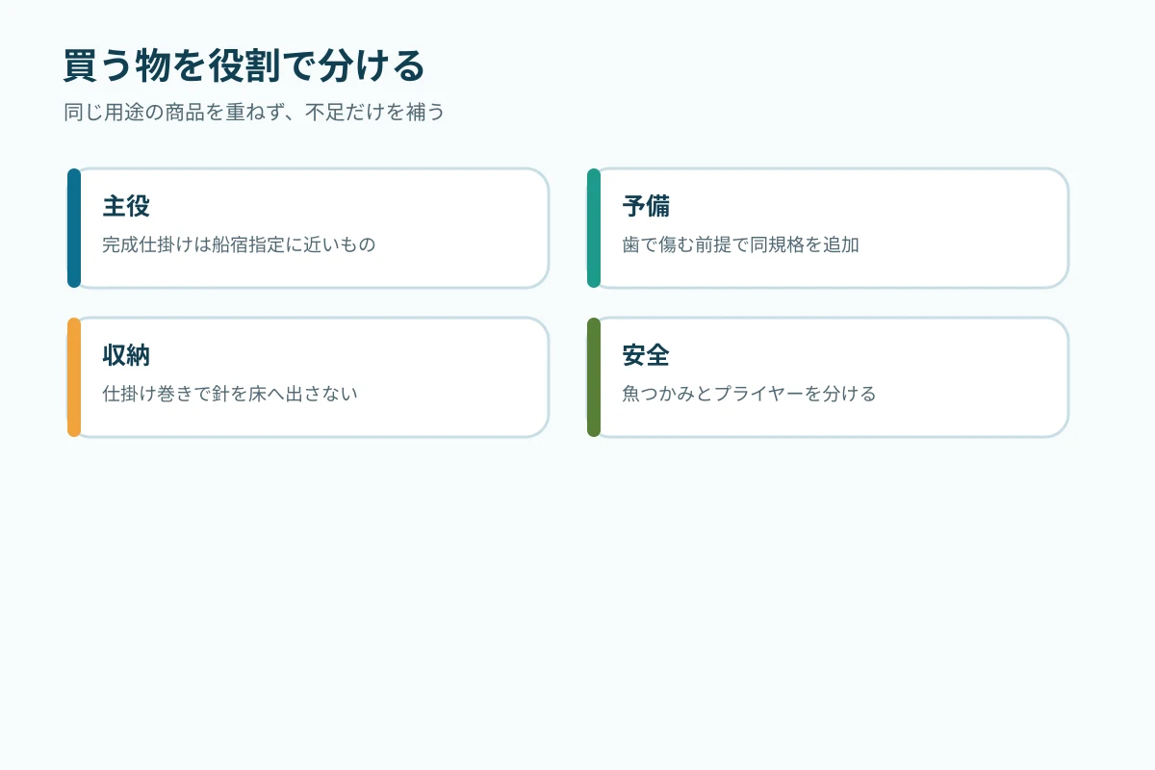The height and width of the screenshot is (770, 1155).
Task: Click the word 役割 in the title
Action: 244,66
